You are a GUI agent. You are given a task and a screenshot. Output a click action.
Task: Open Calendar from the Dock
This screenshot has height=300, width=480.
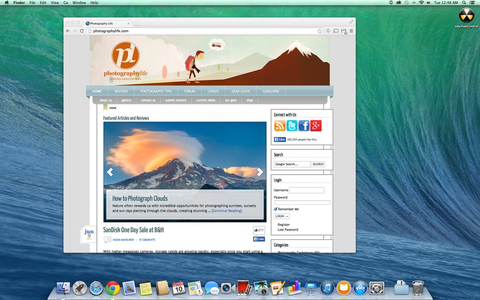click(x=178, y=288)
